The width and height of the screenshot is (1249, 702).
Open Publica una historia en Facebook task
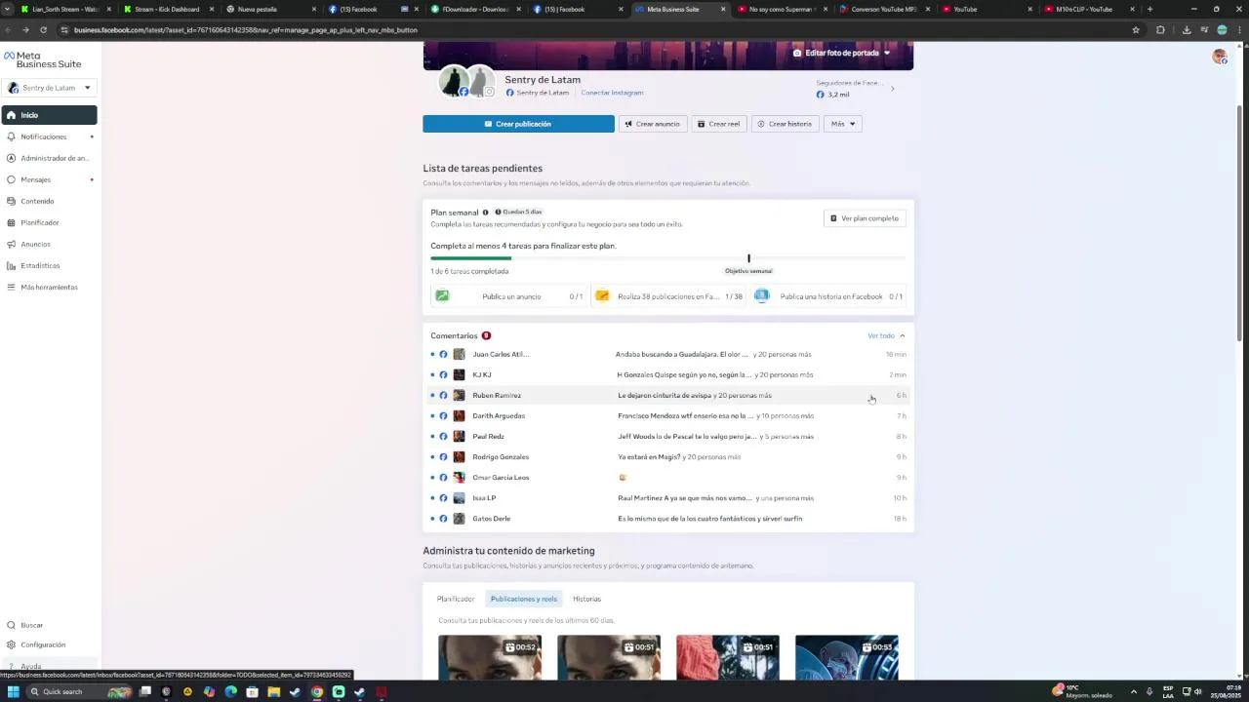828,296
